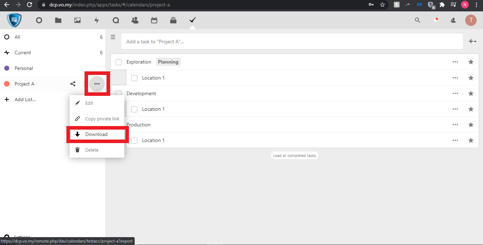Open the Files app folder icon

58,20
